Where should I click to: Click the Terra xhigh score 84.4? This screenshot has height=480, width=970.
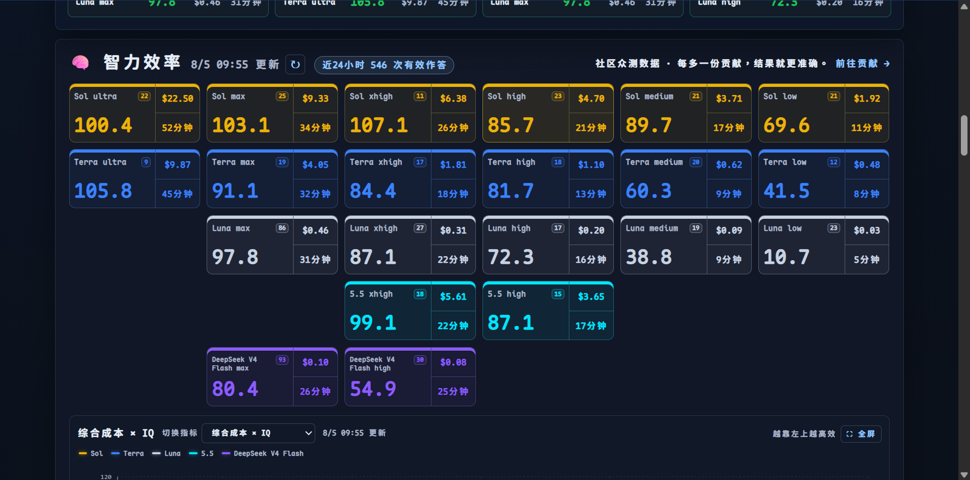pyautogui.click(x=373, y=191)
